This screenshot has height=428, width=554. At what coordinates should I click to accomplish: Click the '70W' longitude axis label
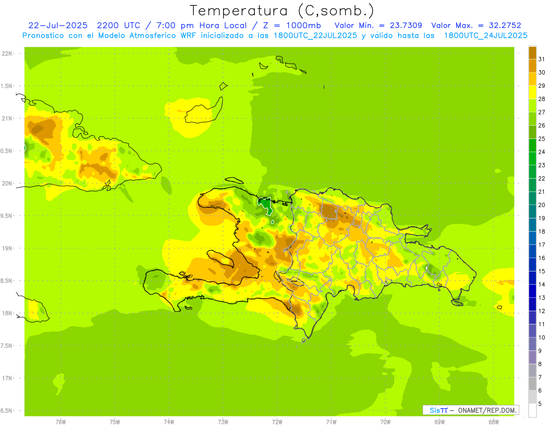pos(385,422)
